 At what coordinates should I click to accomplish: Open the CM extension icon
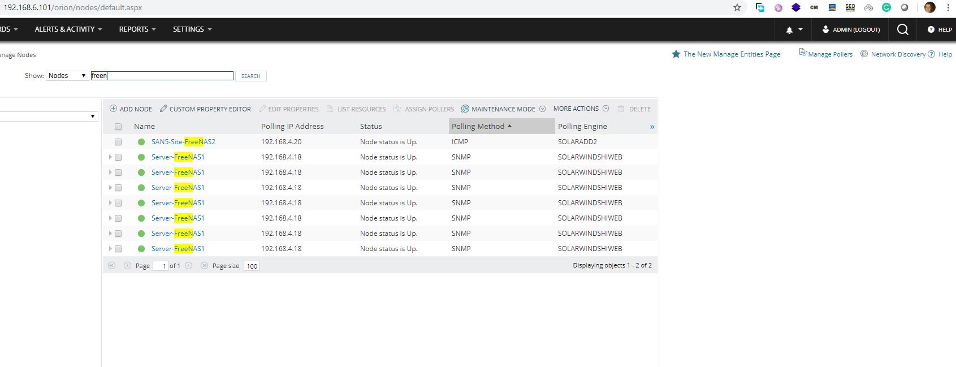[814, 7]
